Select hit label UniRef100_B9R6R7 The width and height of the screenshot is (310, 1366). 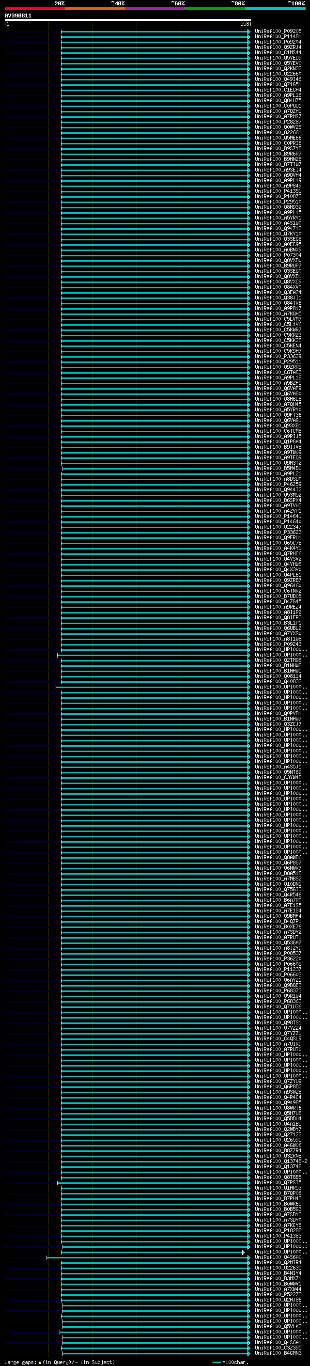(278, 154)
